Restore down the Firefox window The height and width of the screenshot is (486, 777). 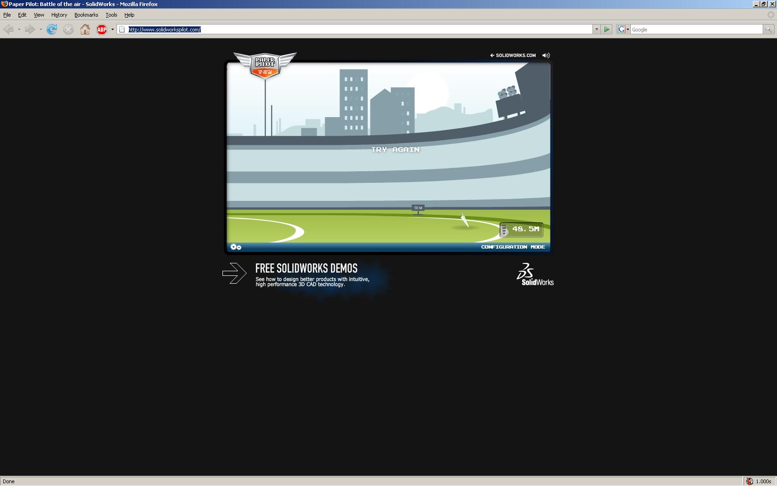[764, 4]
